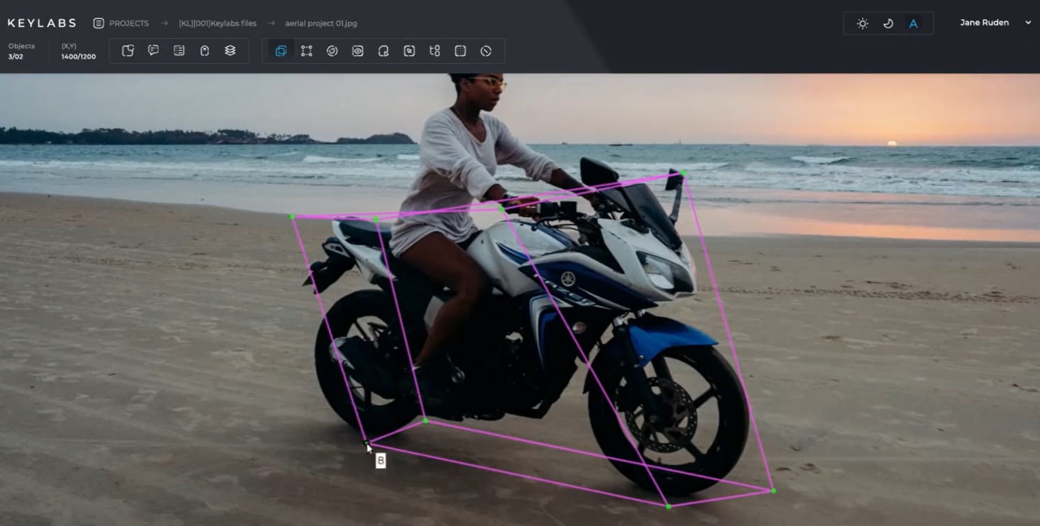The height and width of the screenshot is (526, 1040).
Task: Select the skeleton annotation tool
Action: [435, 50]
